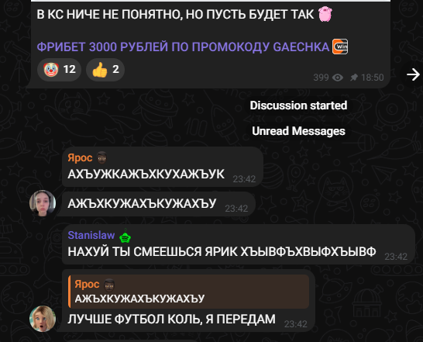Select message НАХУЙ ТЫ СМЕЕШЬСЯ ЯРИК
423x342 pixels.
222,252
